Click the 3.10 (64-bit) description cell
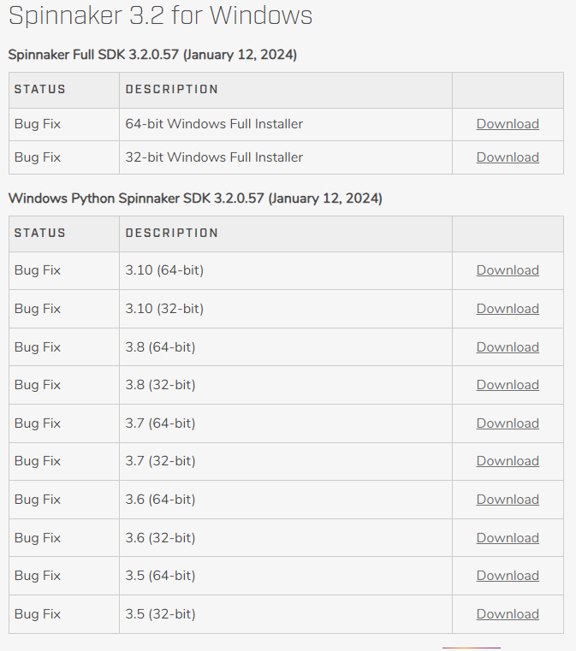Viewport: 576px width, 651px height. pyautogui.click(x=164, y=270)
